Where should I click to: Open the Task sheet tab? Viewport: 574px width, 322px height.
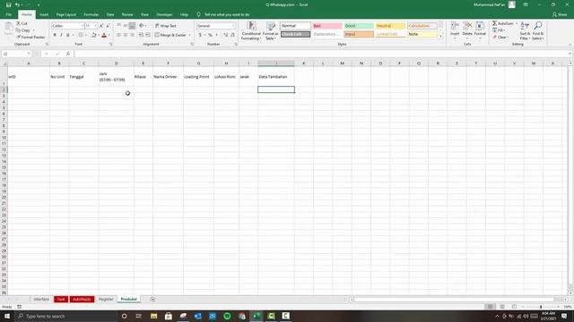pyautogui.click(x=61, y=300)
